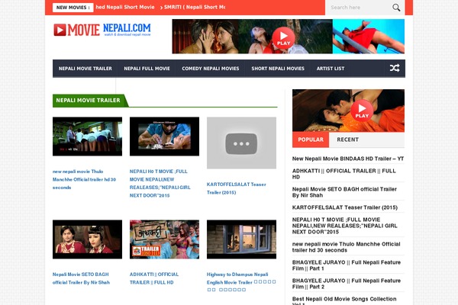Click the New Movies ticker label
Viewport: 458px width, 305px height.
pos(73,8)
